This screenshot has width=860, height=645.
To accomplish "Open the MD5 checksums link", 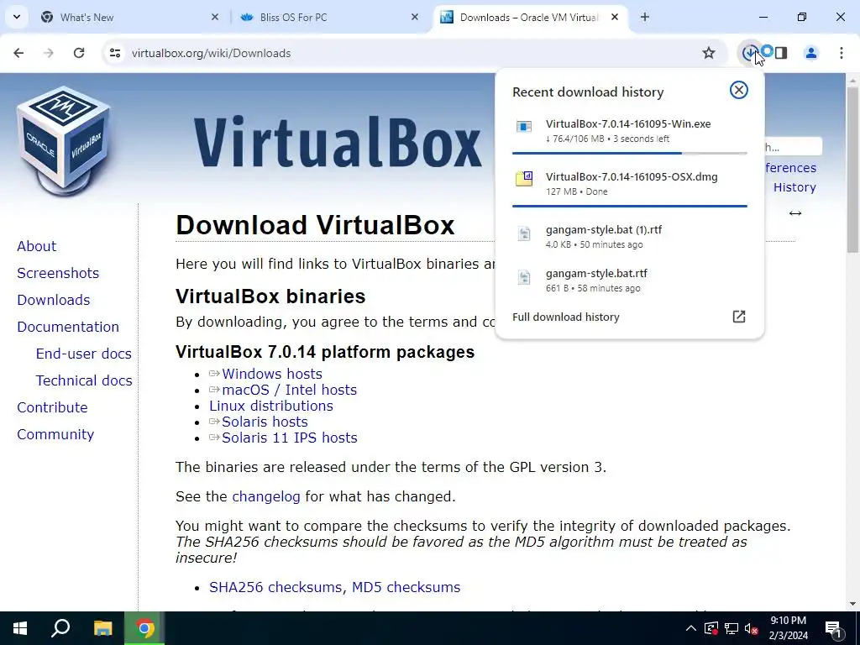I will click(406, 587).
